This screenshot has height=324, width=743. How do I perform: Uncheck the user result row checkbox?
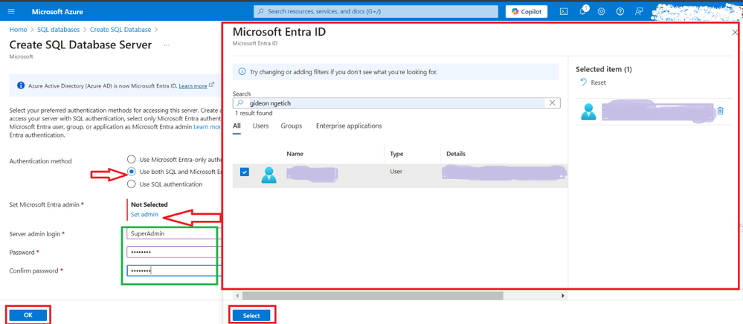245,172
